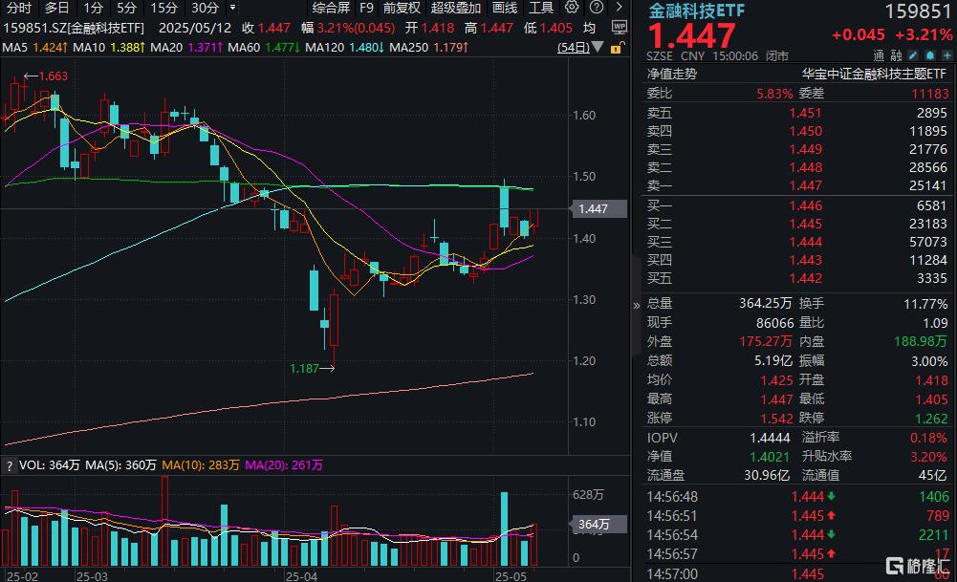Screen dimensions: 957x582
Task: Click the 涨停 price 1.542
Action: (x=776, y=418)
